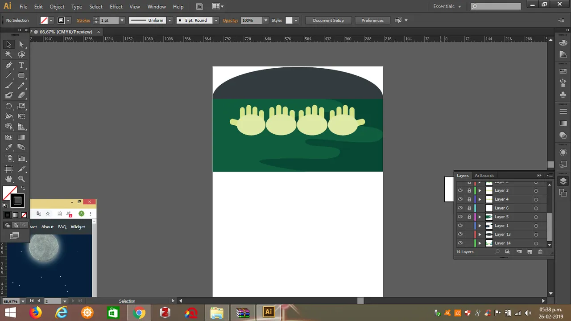571x321 pixels.
Task: Select the Artboard tool
Action: (8, 169)
